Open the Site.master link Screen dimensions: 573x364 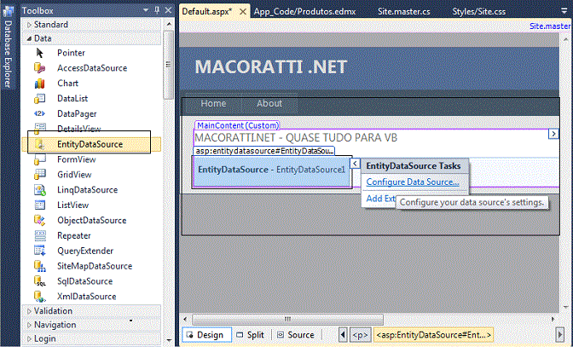click(x=550, y=26)
